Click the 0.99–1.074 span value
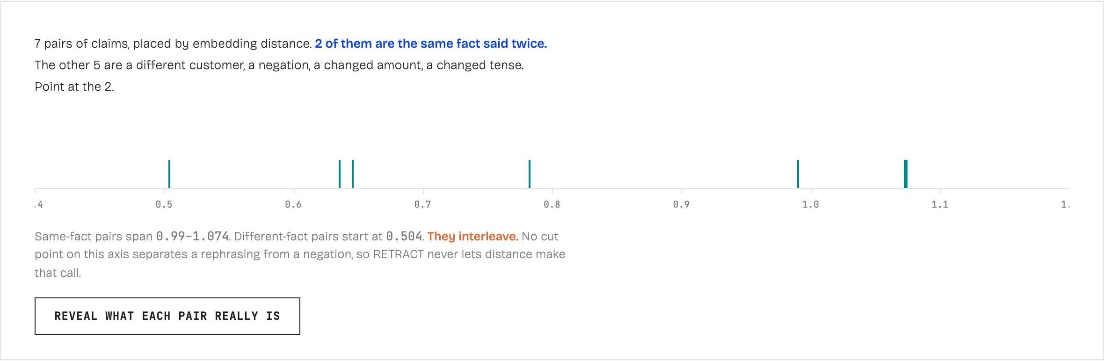 pos(192,236)
